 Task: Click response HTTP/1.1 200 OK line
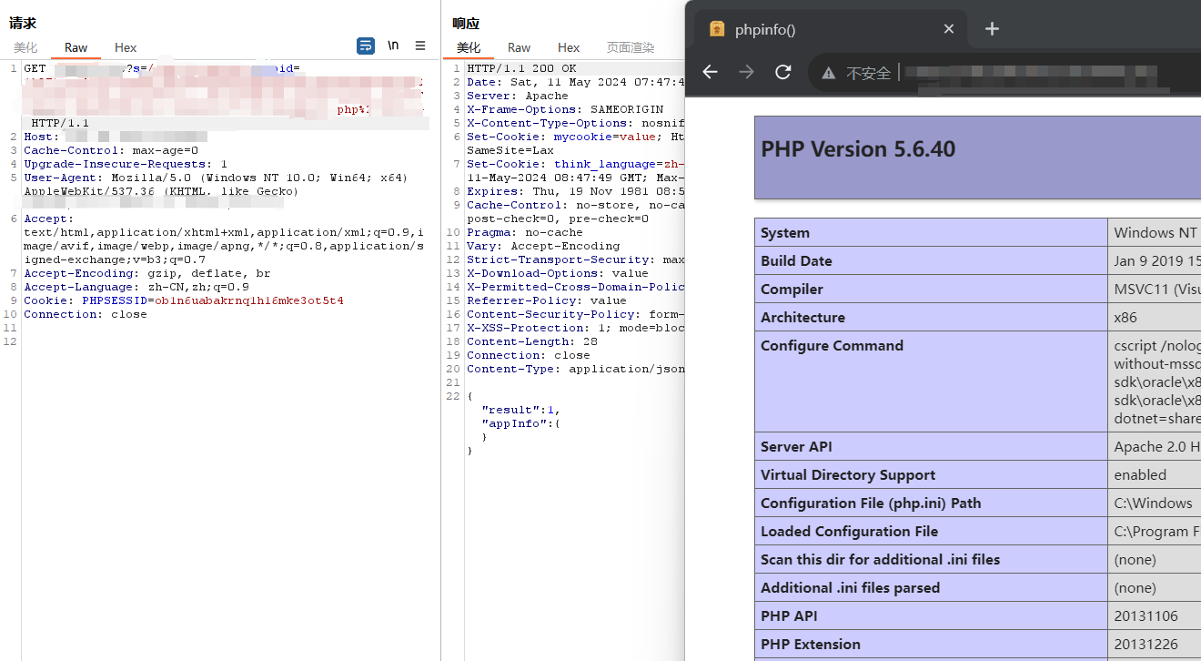point(521,68)
